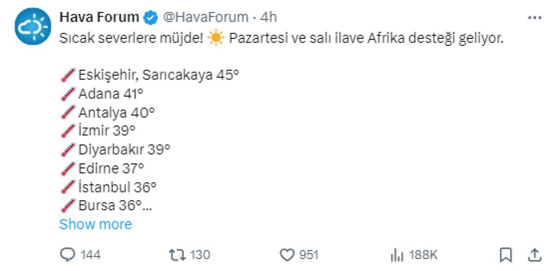The height and width of the screenshot is (271, 555).
Task: Click the 144 replies count
Action: coord(90,254)
